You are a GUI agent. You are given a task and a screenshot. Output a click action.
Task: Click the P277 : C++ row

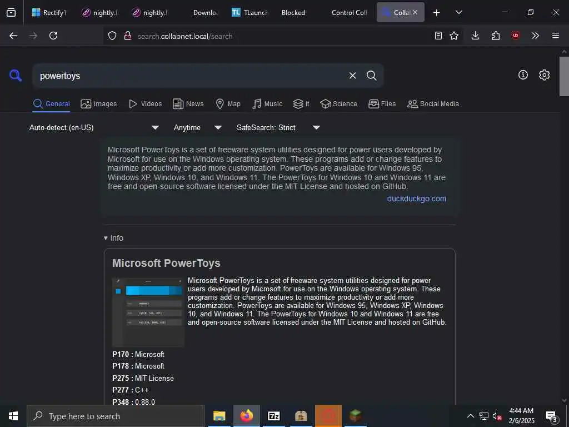coord(131,390)
